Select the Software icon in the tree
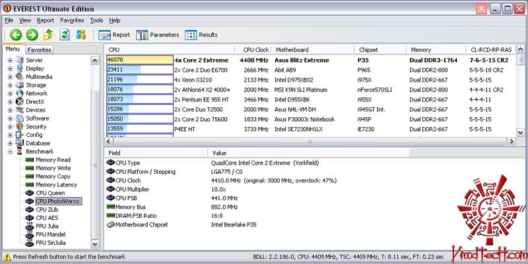 [x=20, y=119]
